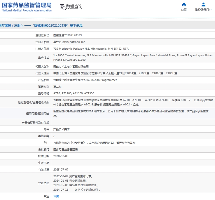Click the change entry 2022-08-02 见产品变更对比表

(73, 176)
